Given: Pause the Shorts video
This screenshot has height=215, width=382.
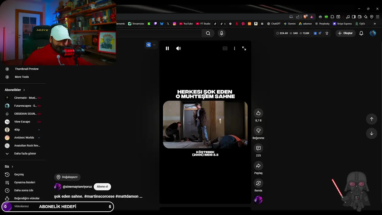Looking at the screenshot, I should click(167, 48).
